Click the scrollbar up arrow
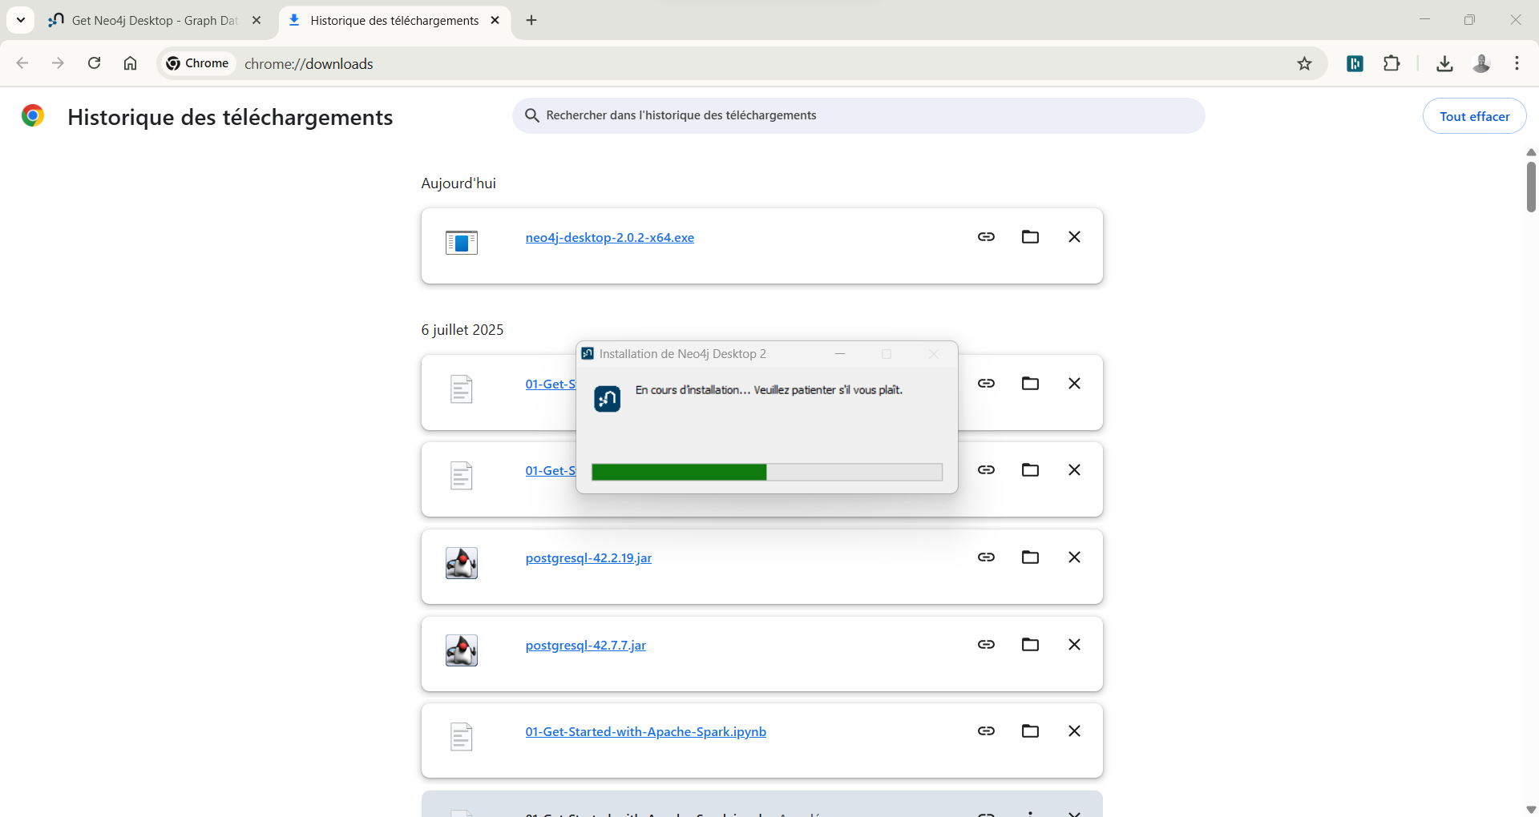 coord(1531,152)
